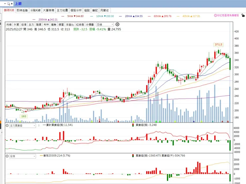This screenshot has width=246, height=184.
Task: Switch to the 籌碼K線 tab
Action: tap(9, 10)
